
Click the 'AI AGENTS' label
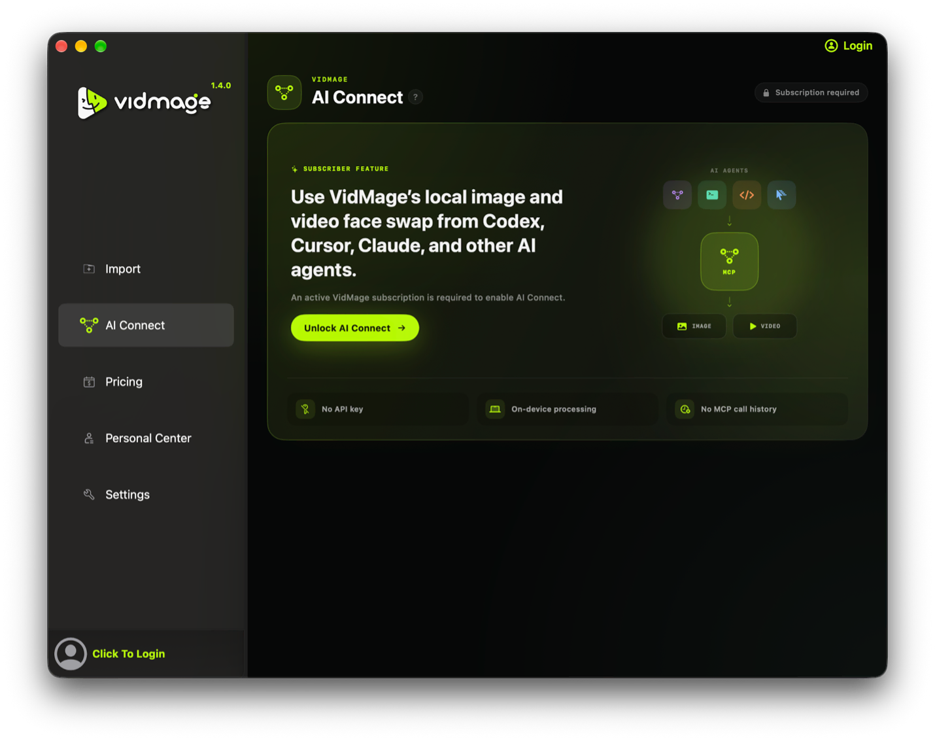coord(730,171)
